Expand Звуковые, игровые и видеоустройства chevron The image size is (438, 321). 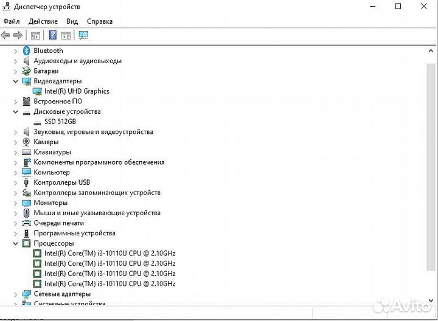click(16, 133)
